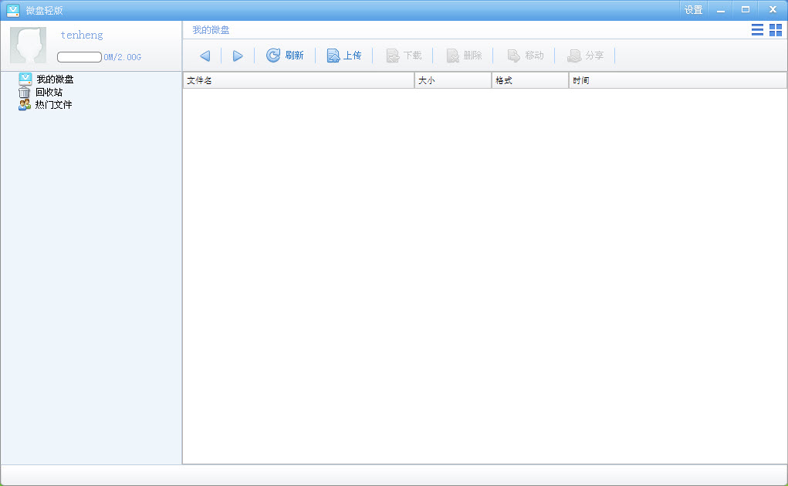Screen dimensions: 788x486
Task: Sort files by 时间 column
Action: pyautogui.click(x=677, y=80)
